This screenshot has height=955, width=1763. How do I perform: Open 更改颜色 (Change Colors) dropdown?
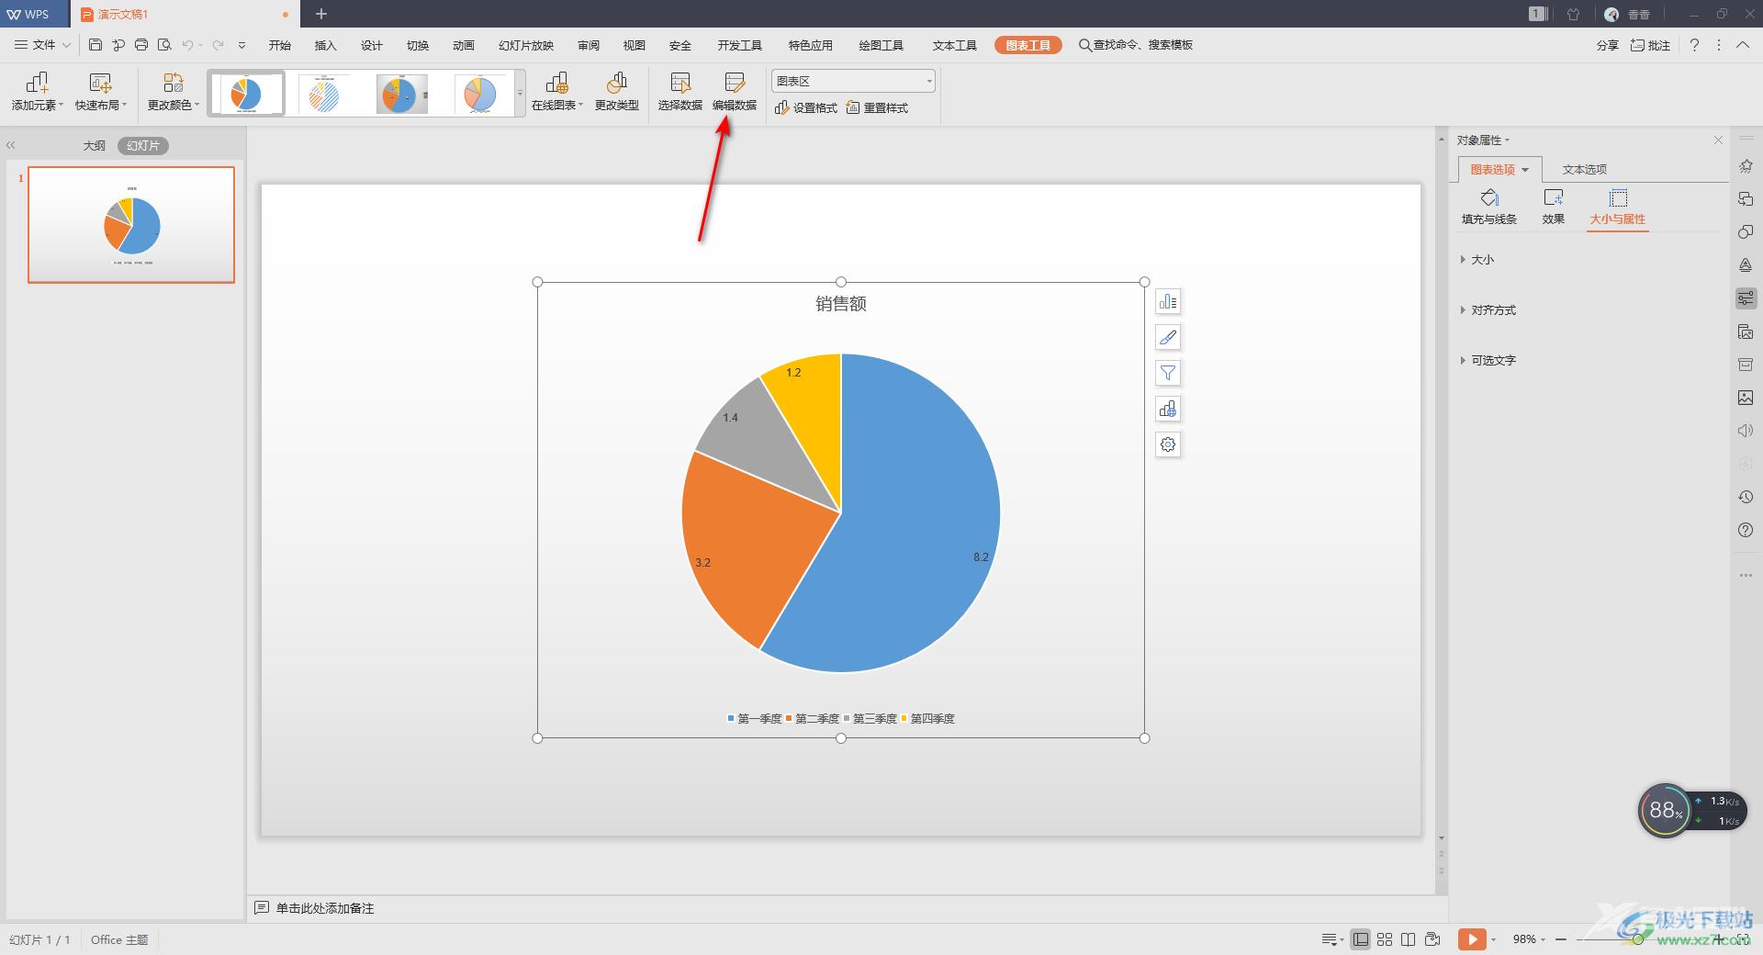[x=174, y=92]
